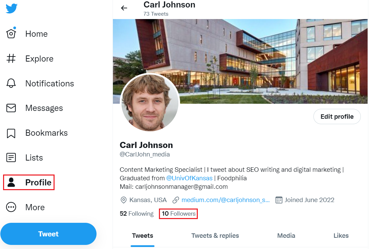Click the back arrow above the banner
The width and height of the screenshot is (369, 249).
(124, 7)
